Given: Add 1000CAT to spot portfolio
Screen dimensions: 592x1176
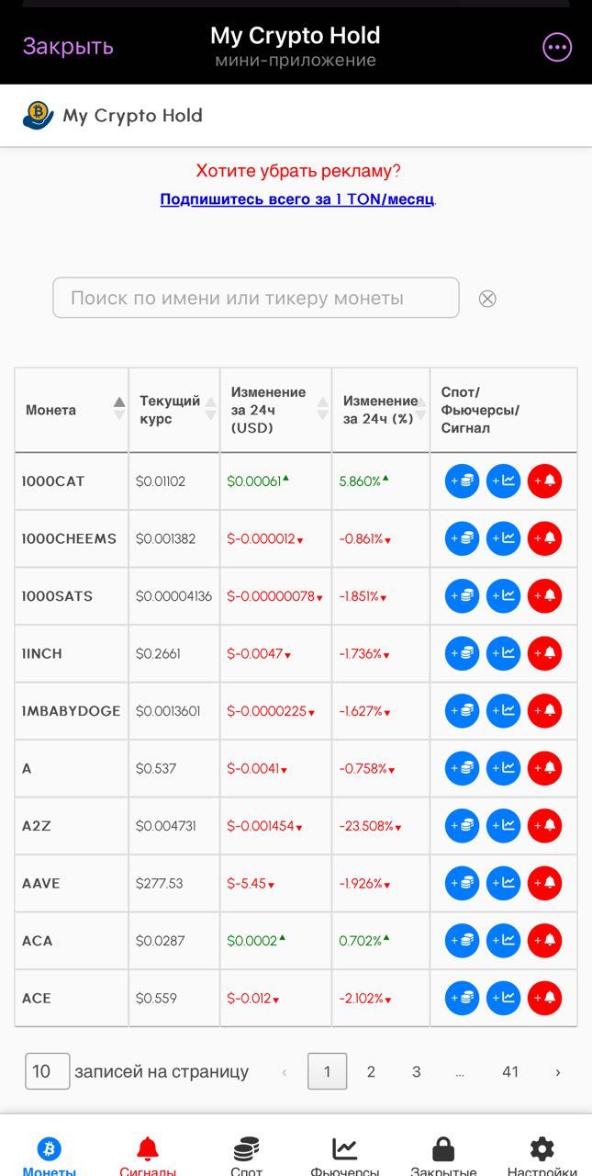Looking at the screenshot, I should [462, 481].
